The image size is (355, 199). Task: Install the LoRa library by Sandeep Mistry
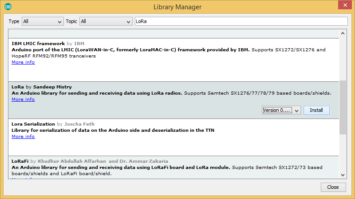[316, 110]
